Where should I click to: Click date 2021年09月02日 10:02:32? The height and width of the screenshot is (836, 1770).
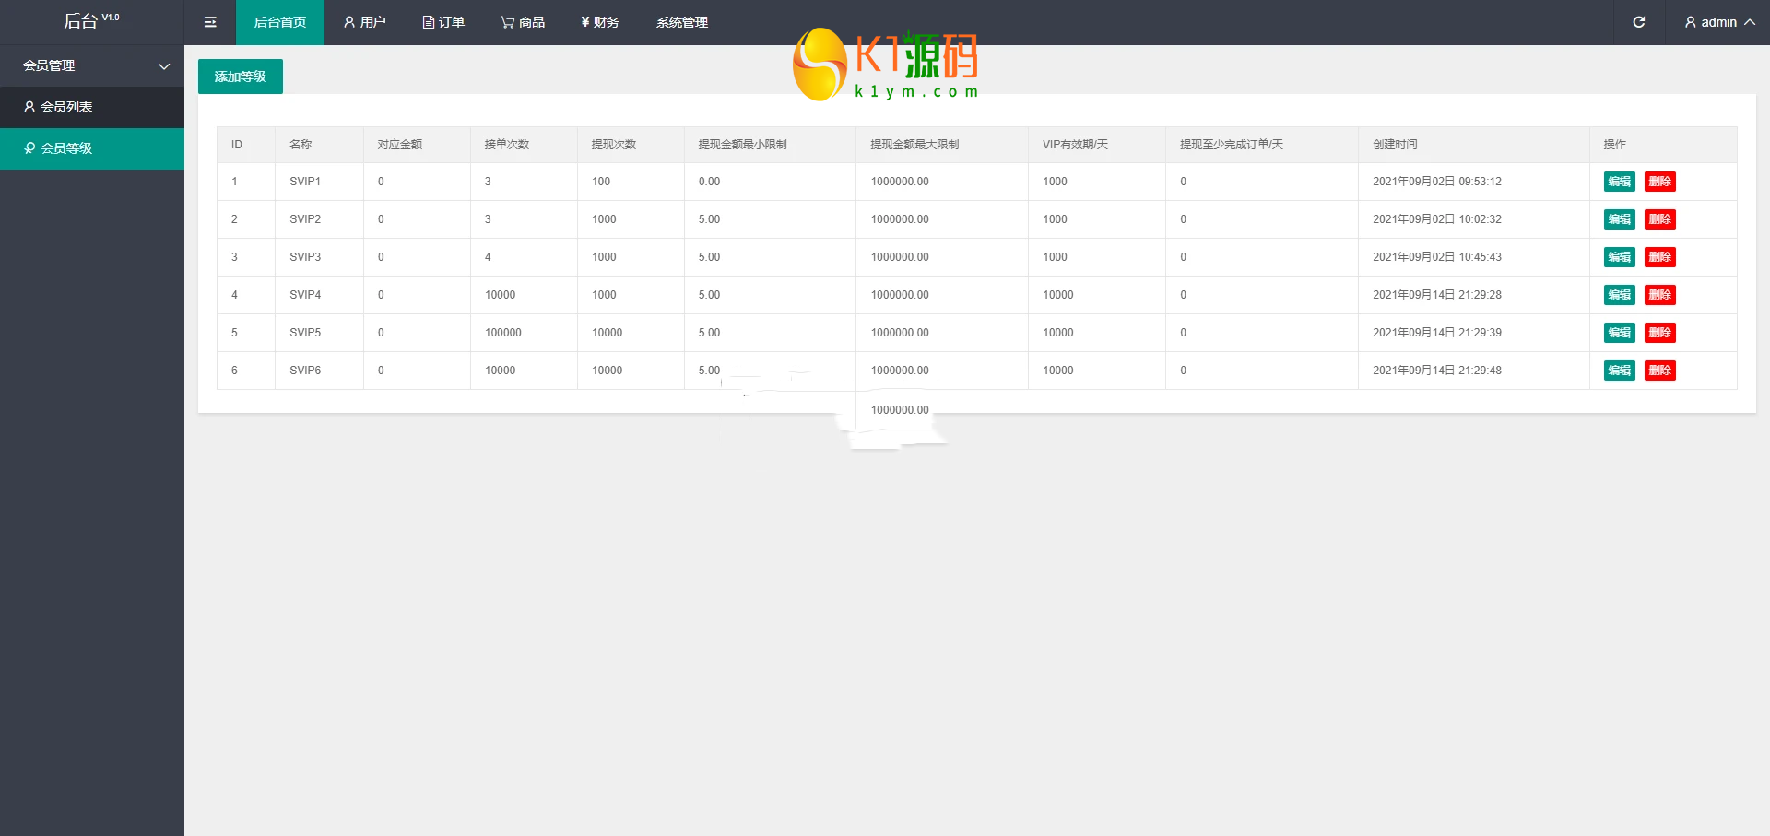[x=1437, y=219]
